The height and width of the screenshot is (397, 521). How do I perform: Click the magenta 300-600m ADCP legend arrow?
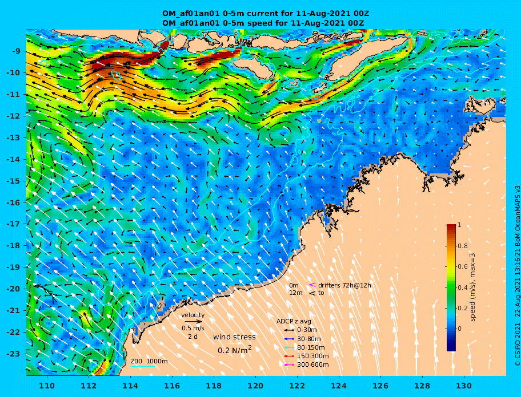click(289, 365)
